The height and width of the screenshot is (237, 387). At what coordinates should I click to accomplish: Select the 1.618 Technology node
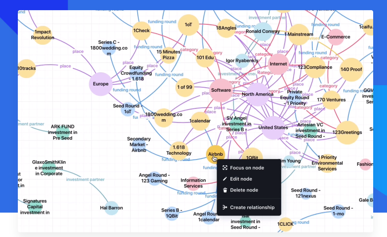(x=179, y=150)
